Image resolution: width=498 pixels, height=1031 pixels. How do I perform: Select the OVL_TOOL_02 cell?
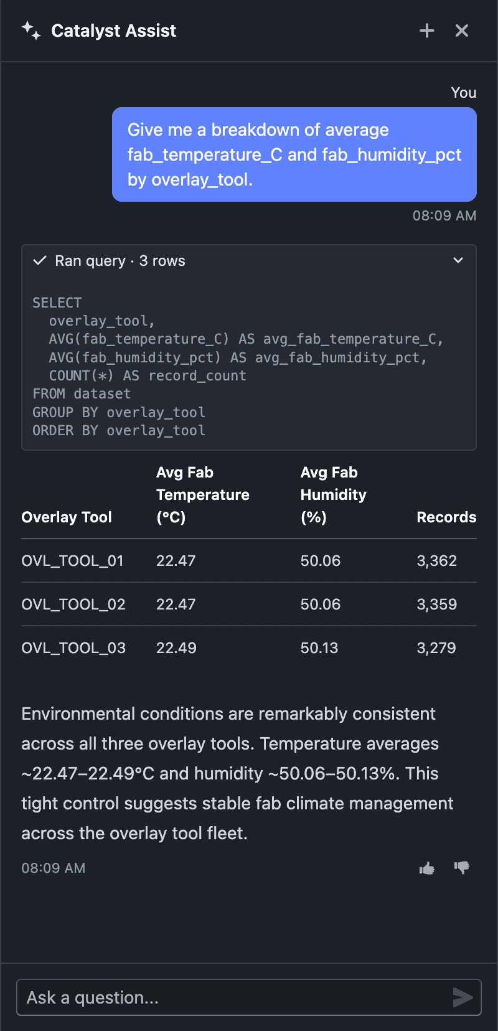[x=73, y=605]
